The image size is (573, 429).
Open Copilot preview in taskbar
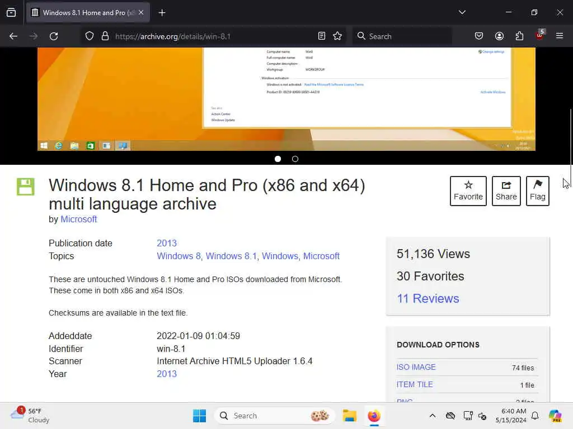coord(555,416)
